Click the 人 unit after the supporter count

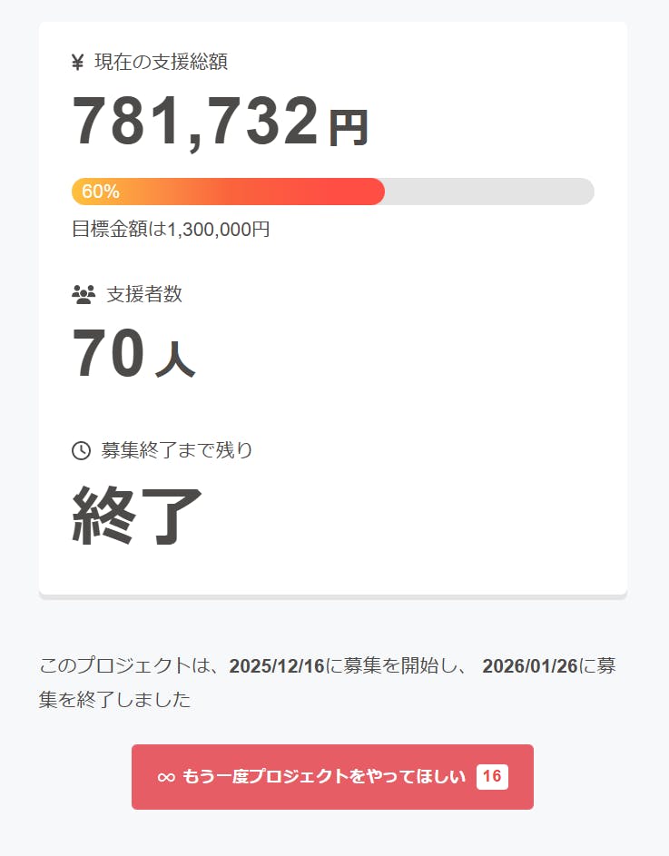tap(174, 359)
